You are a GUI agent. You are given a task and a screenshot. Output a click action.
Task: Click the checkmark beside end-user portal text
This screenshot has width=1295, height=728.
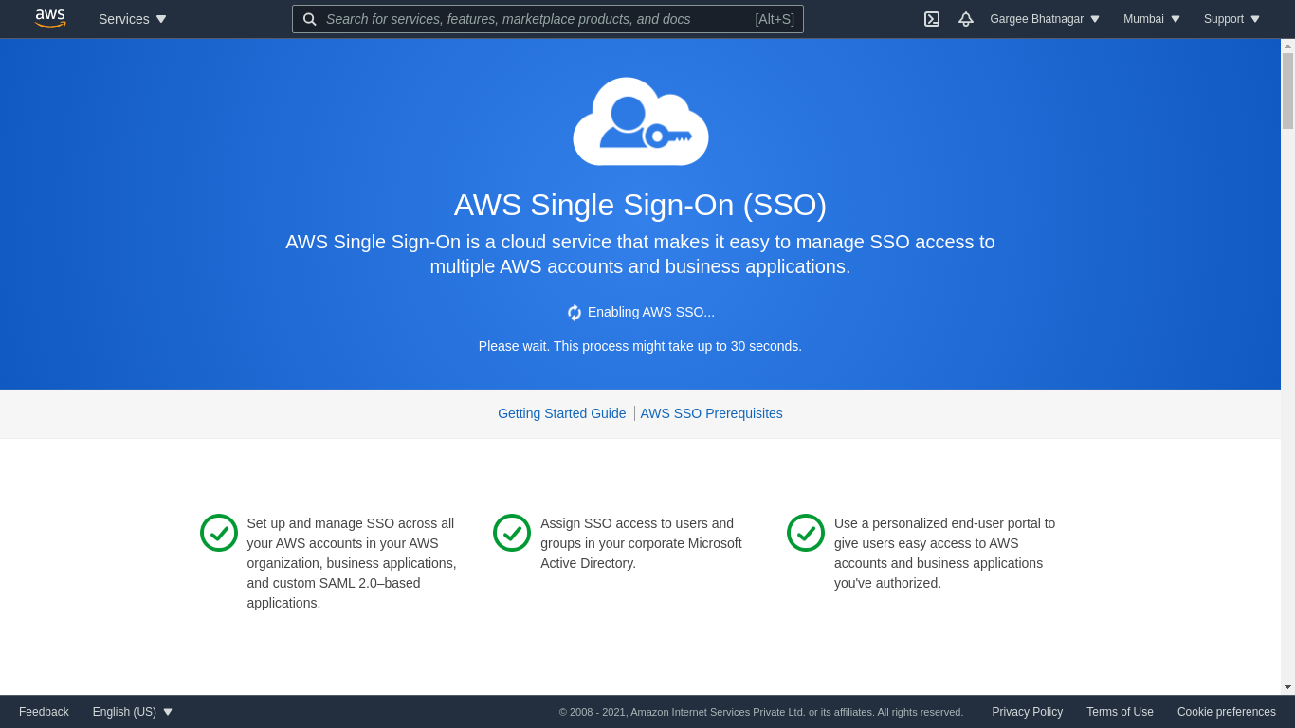[x=806, y=533]
